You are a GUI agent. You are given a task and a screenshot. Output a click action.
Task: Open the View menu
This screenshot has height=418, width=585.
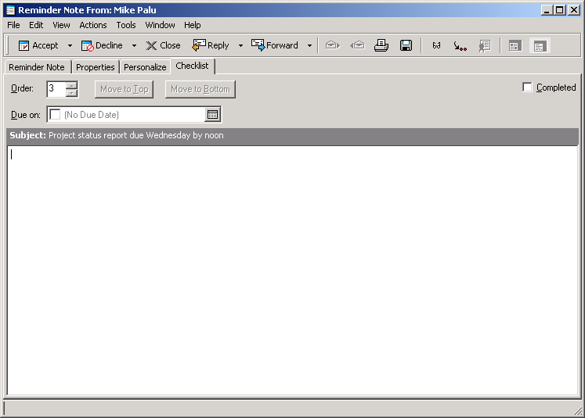(61, 25)
